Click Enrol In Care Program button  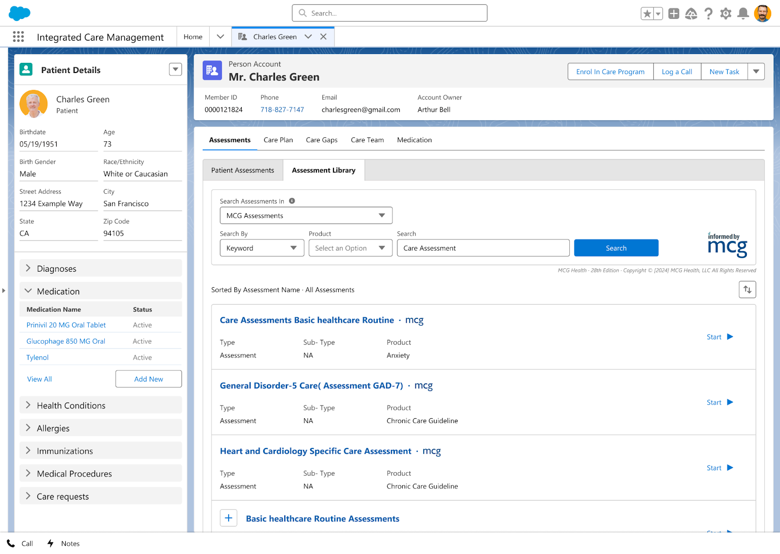(x=610, y=72)
